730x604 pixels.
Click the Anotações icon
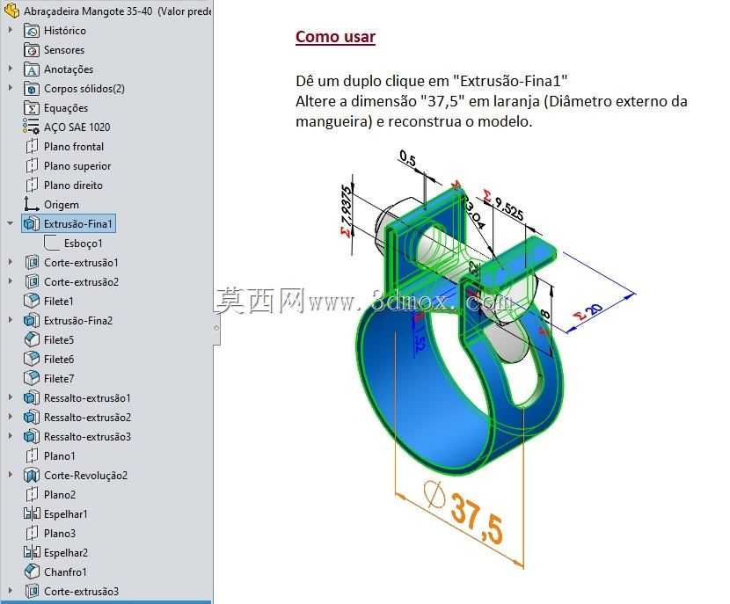click(x=31, y=69)
